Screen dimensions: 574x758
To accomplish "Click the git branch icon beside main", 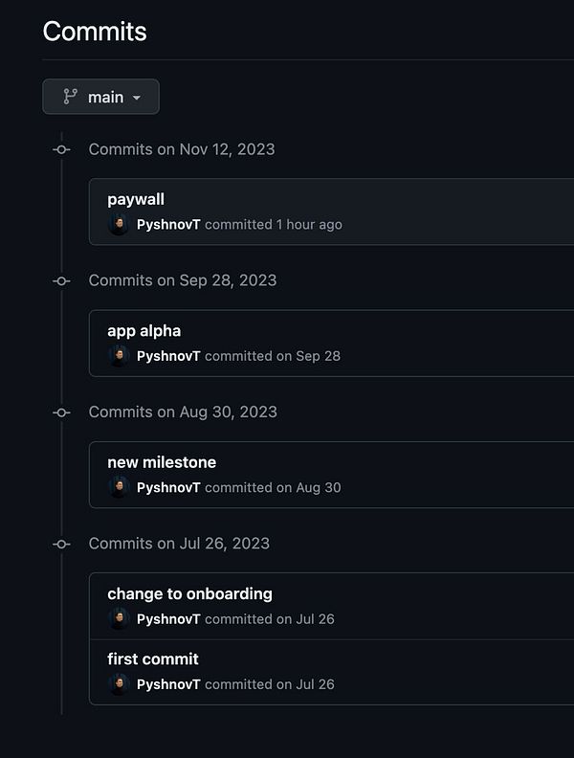I will click(70, 97).
